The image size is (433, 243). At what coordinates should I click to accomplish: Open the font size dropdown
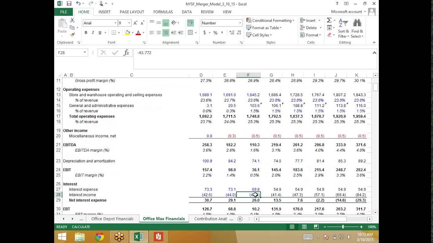(x=129, y=23)
